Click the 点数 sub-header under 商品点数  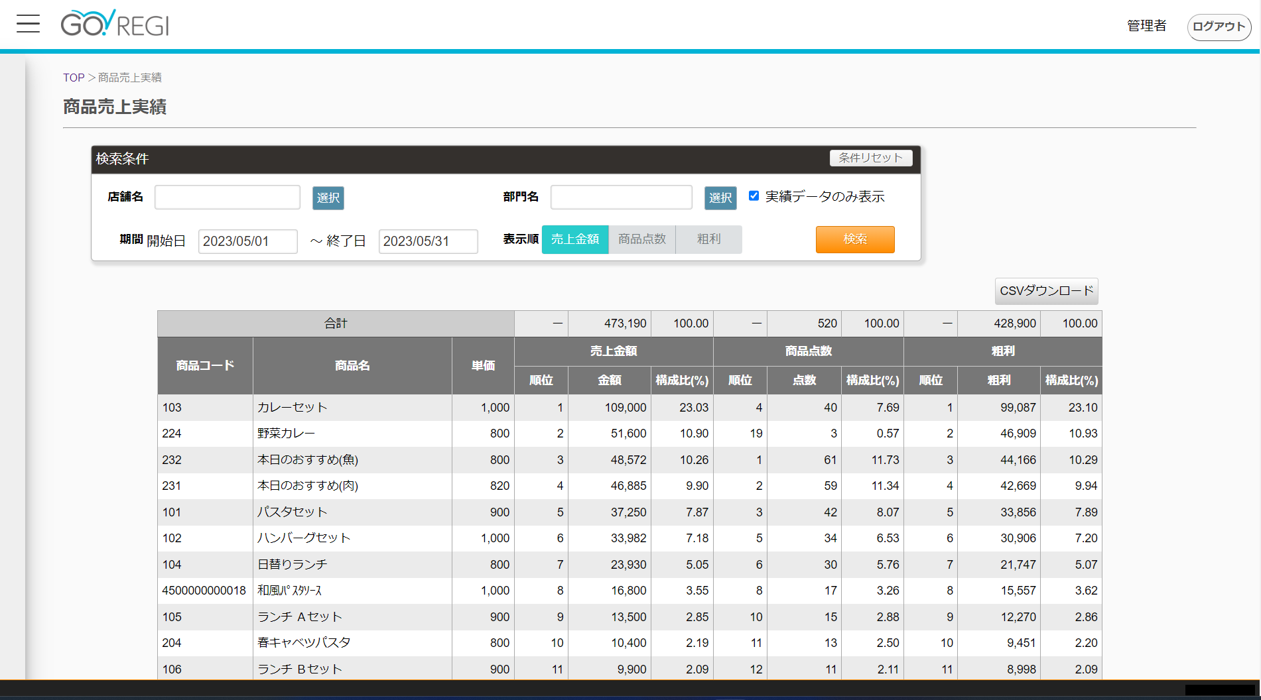804,380
